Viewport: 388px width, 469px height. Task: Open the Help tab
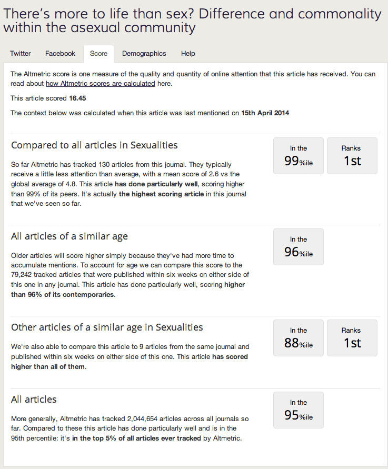(187, 53)
